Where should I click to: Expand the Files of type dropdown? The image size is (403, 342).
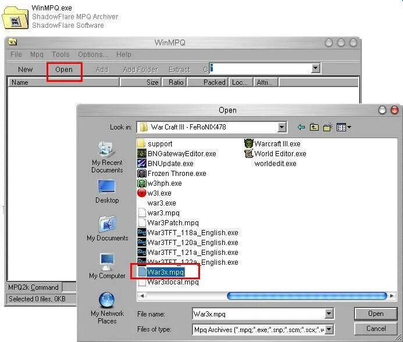click(329, 329)
